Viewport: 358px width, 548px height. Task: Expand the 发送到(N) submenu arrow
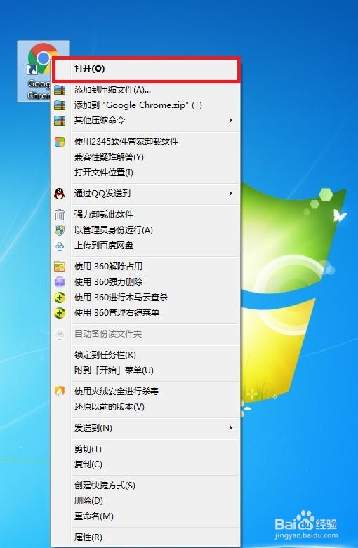230,428
